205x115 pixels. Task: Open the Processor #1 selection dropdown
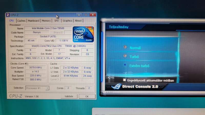pos(37,88)
